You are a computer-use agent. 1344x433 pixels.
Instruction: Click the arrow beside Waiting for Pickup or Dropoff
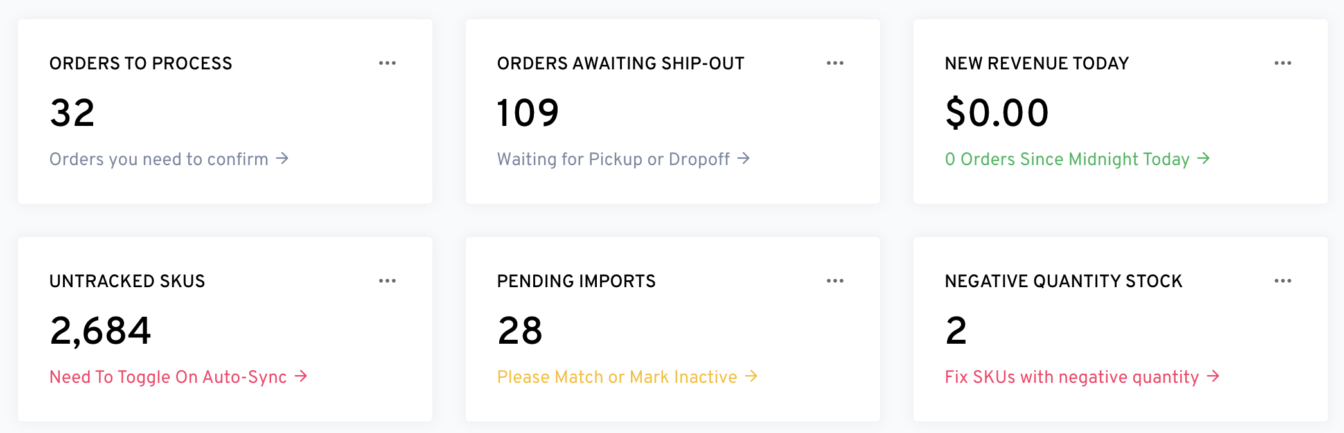tap(743, 158)
